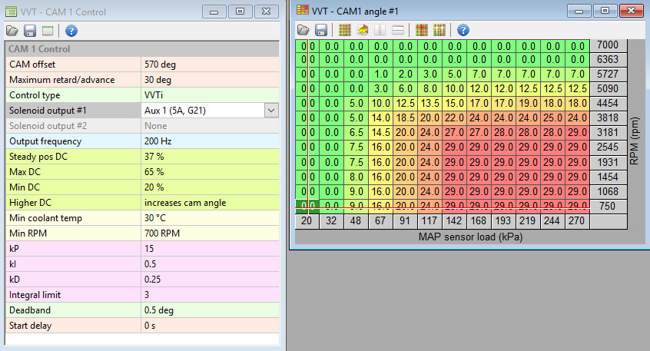Select the 7000 RPM row header
This screenshot has height=351, width=650.
point(606,46)
